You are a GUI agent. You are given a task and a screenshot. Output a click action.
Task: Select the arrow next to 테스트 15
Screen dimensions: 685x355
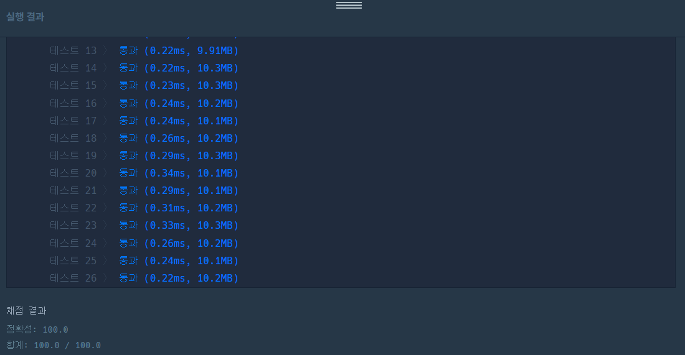tap(105, 85)
